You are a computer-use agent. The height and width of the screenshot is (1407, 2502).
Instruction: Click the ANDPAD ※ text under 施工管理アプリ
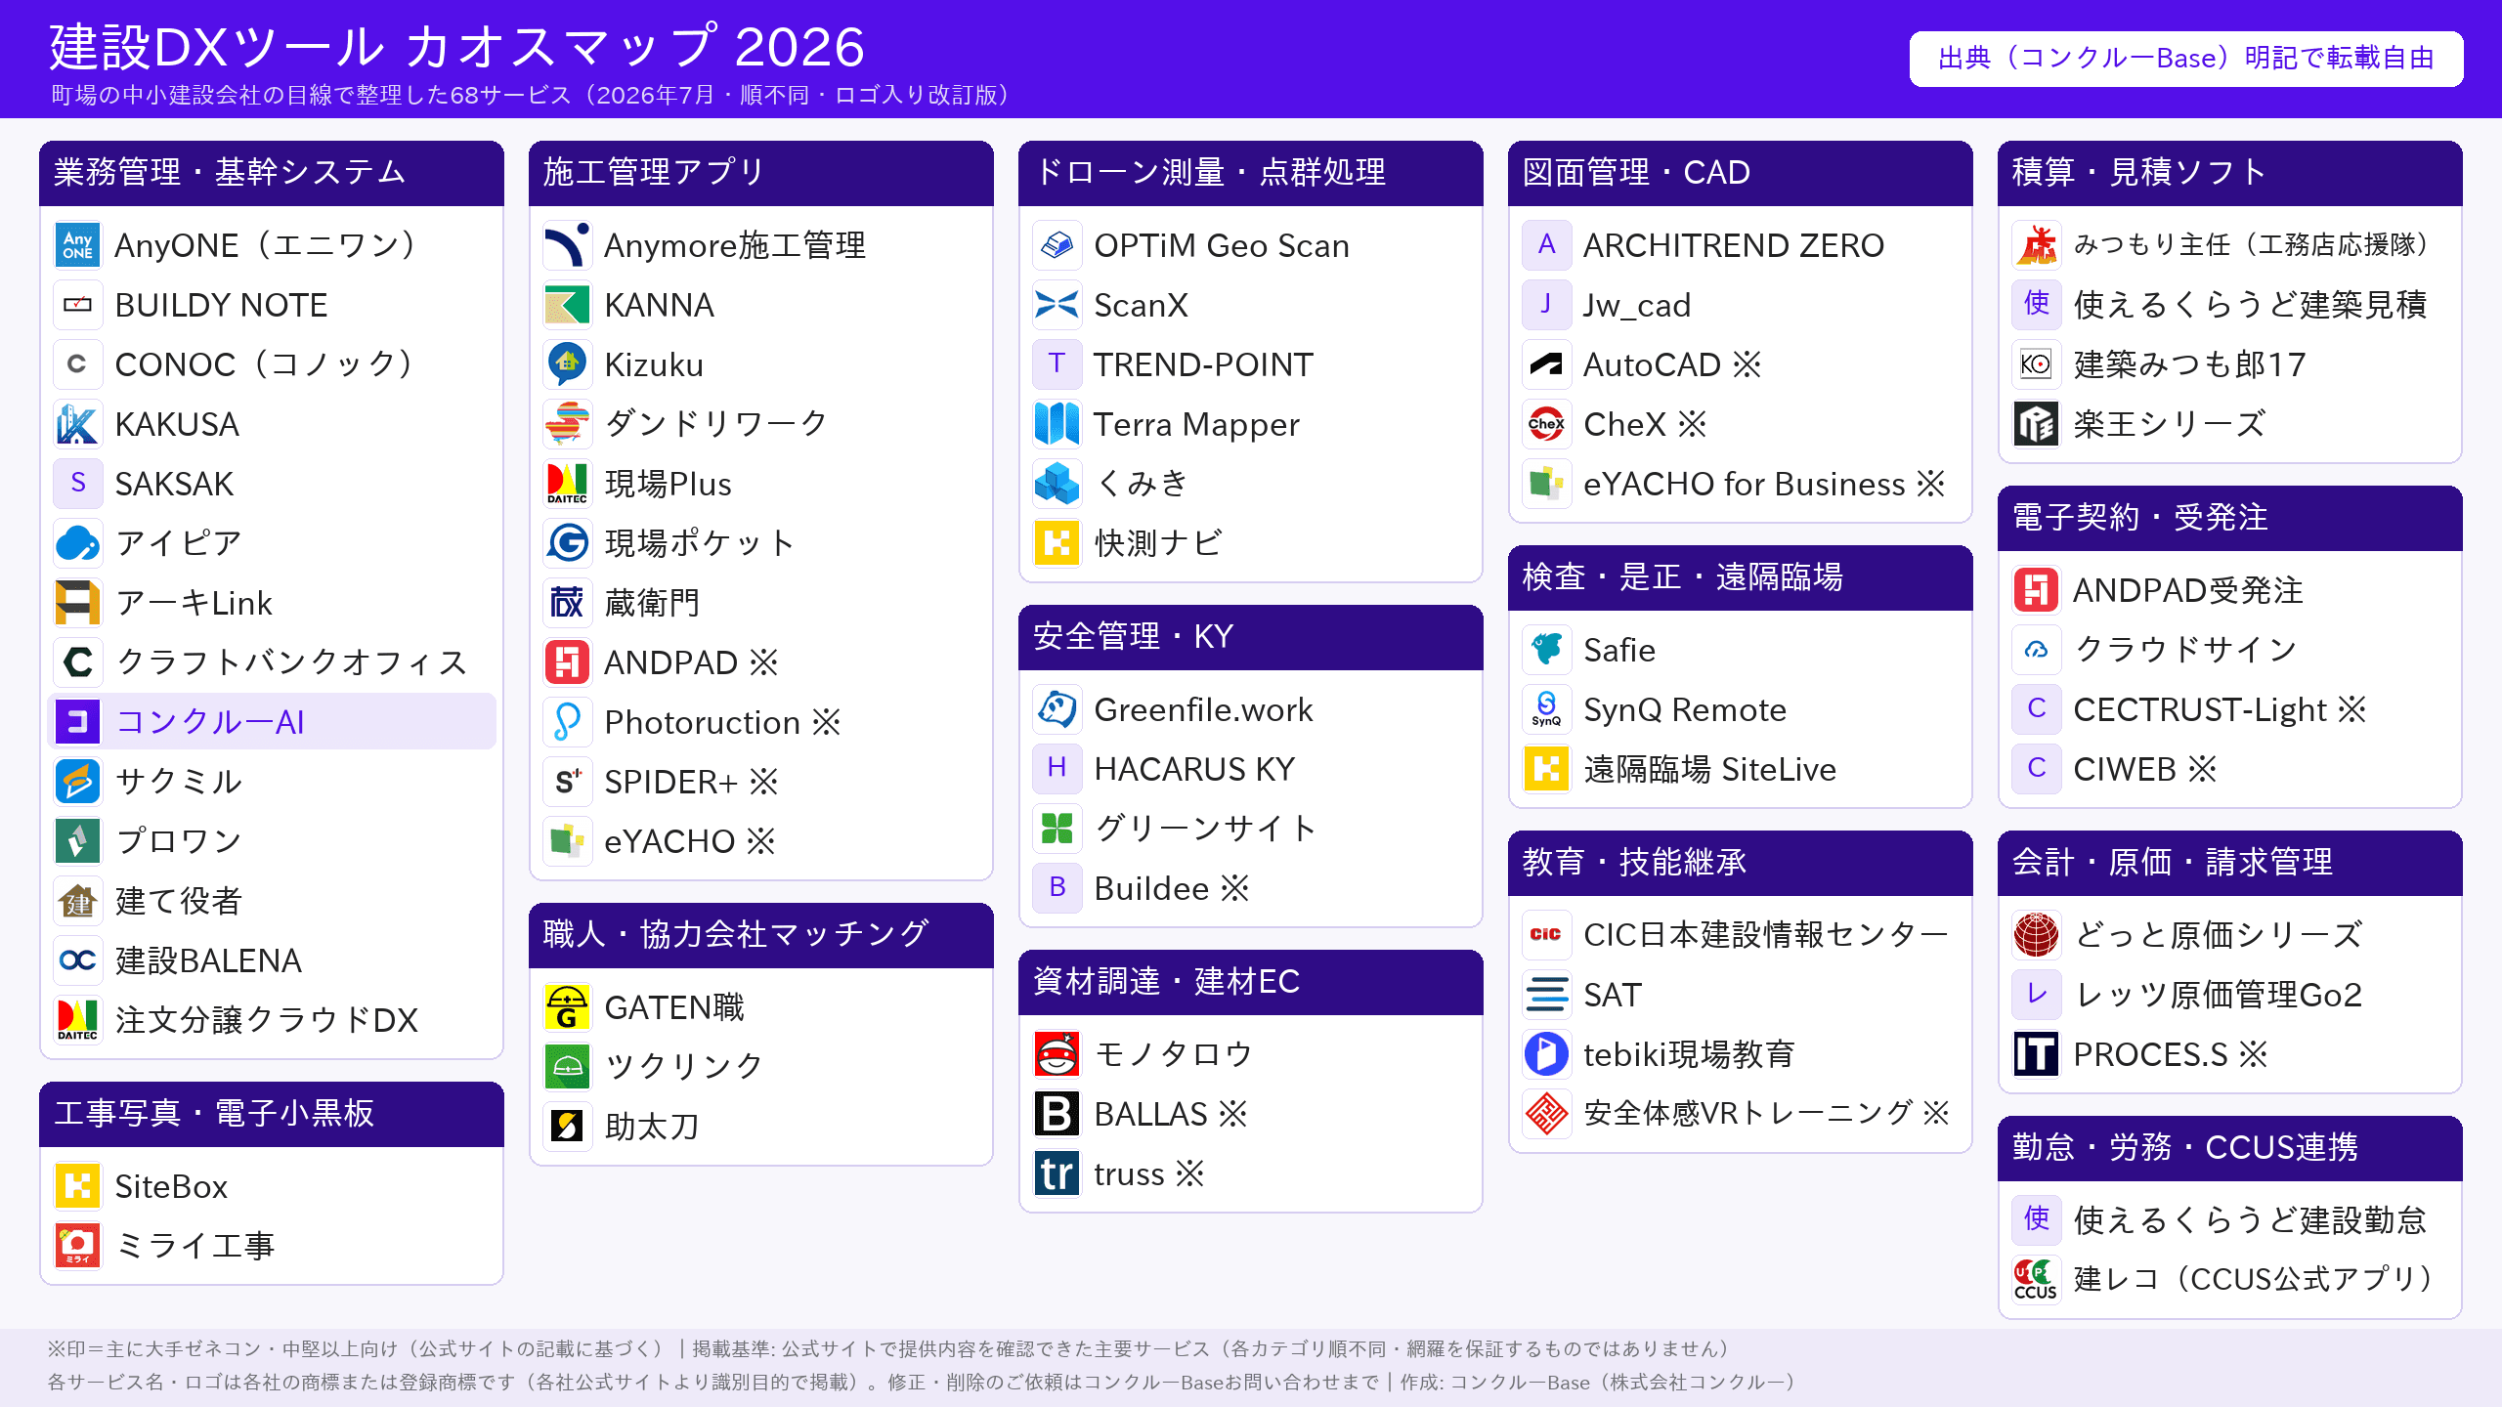691,662
